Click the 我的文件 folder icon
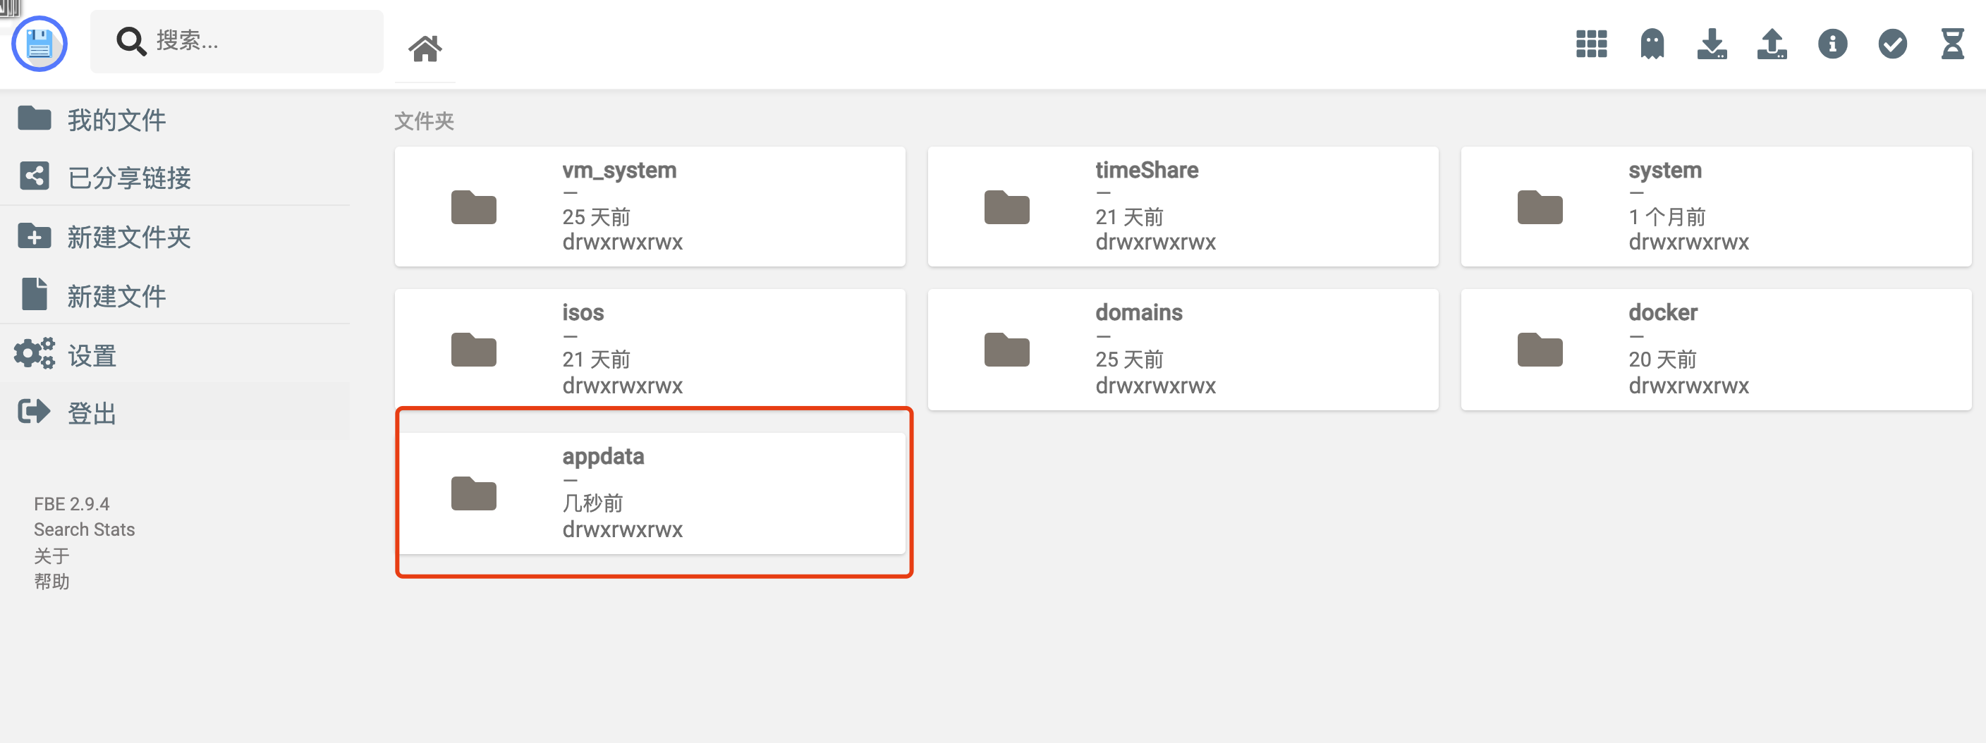The image size is (1986, 743). coord(35,118)
